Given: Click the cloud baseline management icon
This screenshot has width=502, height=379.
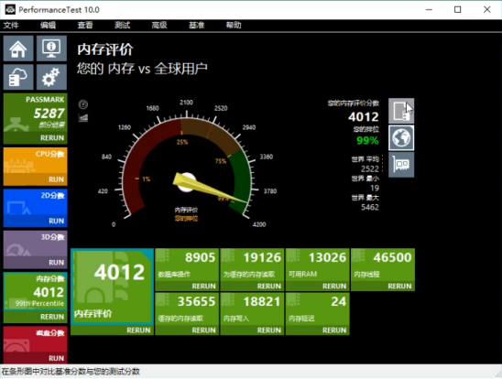Looking at the screenshot, I should pyautogui.click(x=18, y=77).
